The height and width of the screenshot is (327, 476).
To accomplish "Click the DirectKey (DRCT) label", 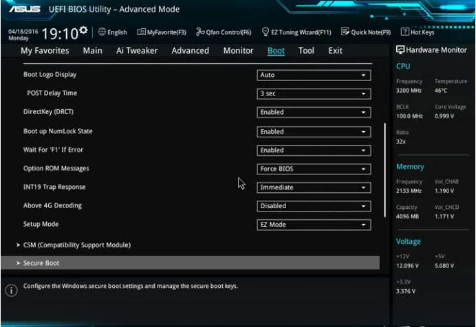I will [x=48, y=111].
